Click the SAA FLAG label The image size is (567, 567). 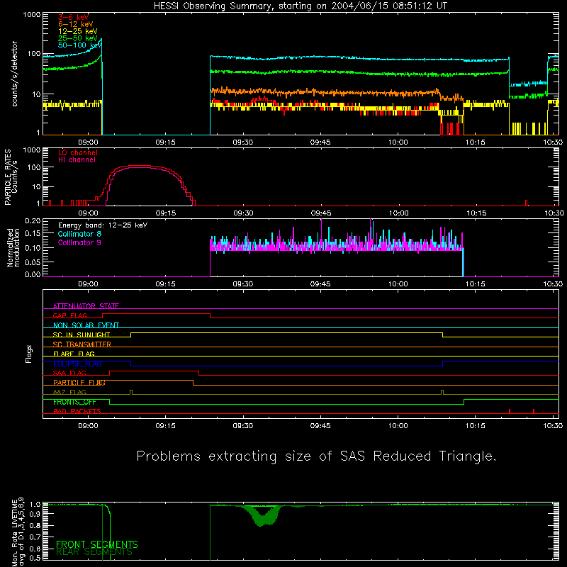[69, 373]
